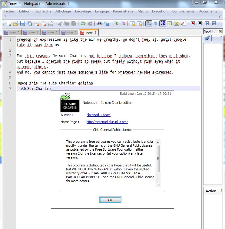Open the Macro menu
The height and width of the screenshot is (229, 225).
point(142,11)
